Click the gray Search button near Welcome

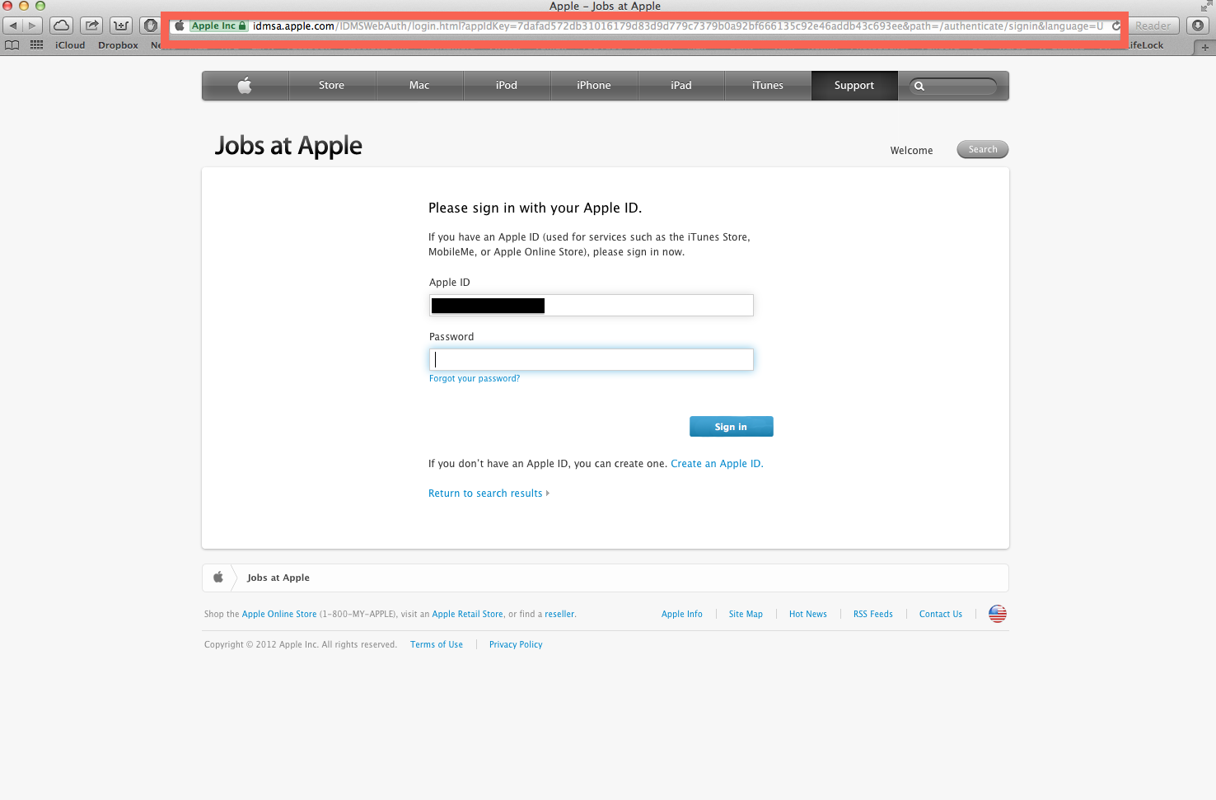(x=983, y=149)
